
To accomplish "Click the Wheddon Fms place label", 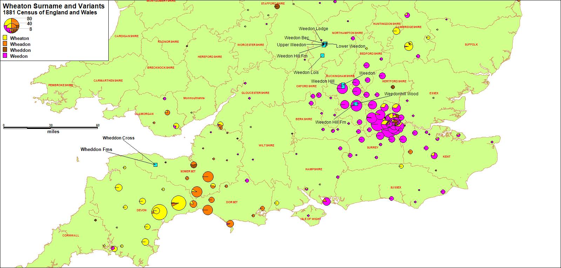I will tap(96, 150).
